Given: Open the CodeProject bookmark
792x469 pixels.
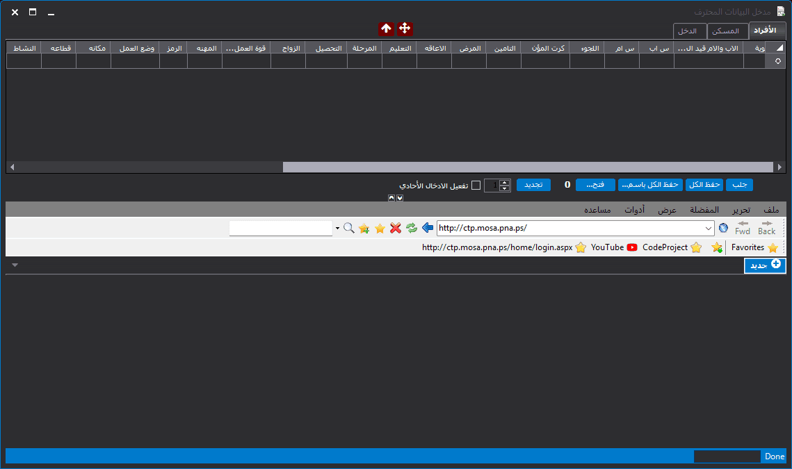Looking at the screenshot, I should pos(672,247).
